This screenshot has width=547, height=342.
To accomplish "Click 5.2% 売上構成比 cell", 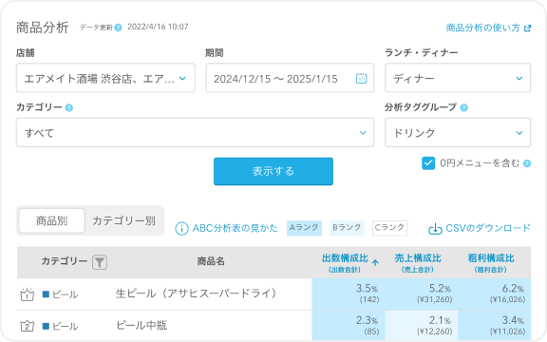I will tap(422, 294).
